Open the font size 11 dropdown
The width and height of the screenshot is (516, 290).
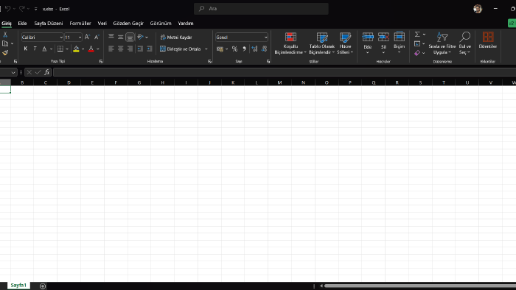coord(80,38)
